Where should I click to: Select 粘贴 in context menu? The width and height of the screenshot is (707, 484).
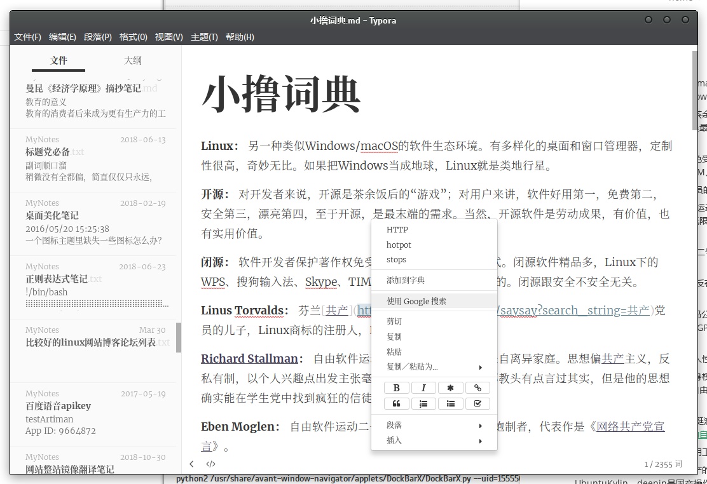tap(434, 352)
